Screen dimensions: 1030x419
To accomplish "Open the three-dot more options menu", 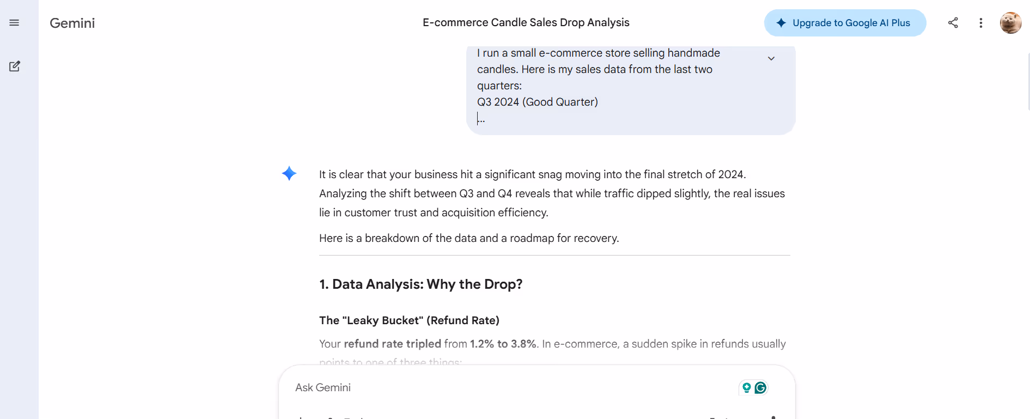I will point(980,23).
